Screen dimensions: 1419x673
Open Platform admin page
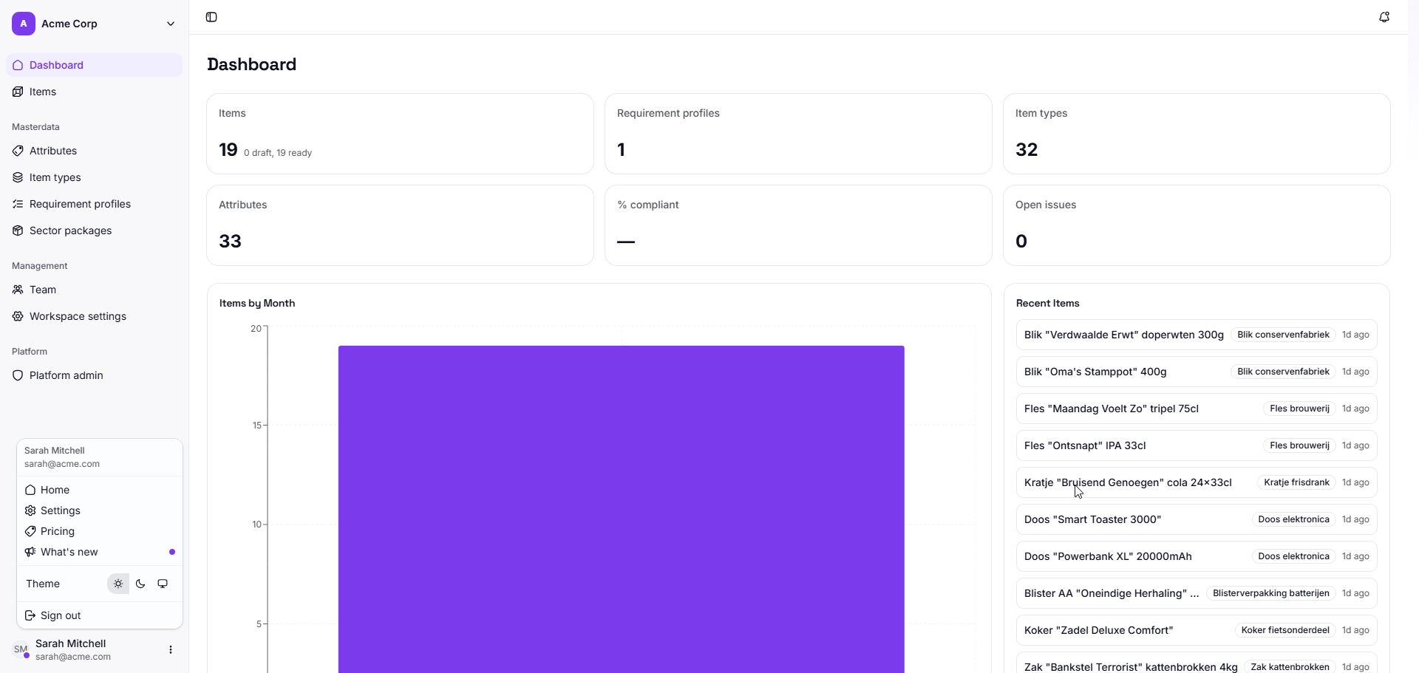(x=94, y=375)
